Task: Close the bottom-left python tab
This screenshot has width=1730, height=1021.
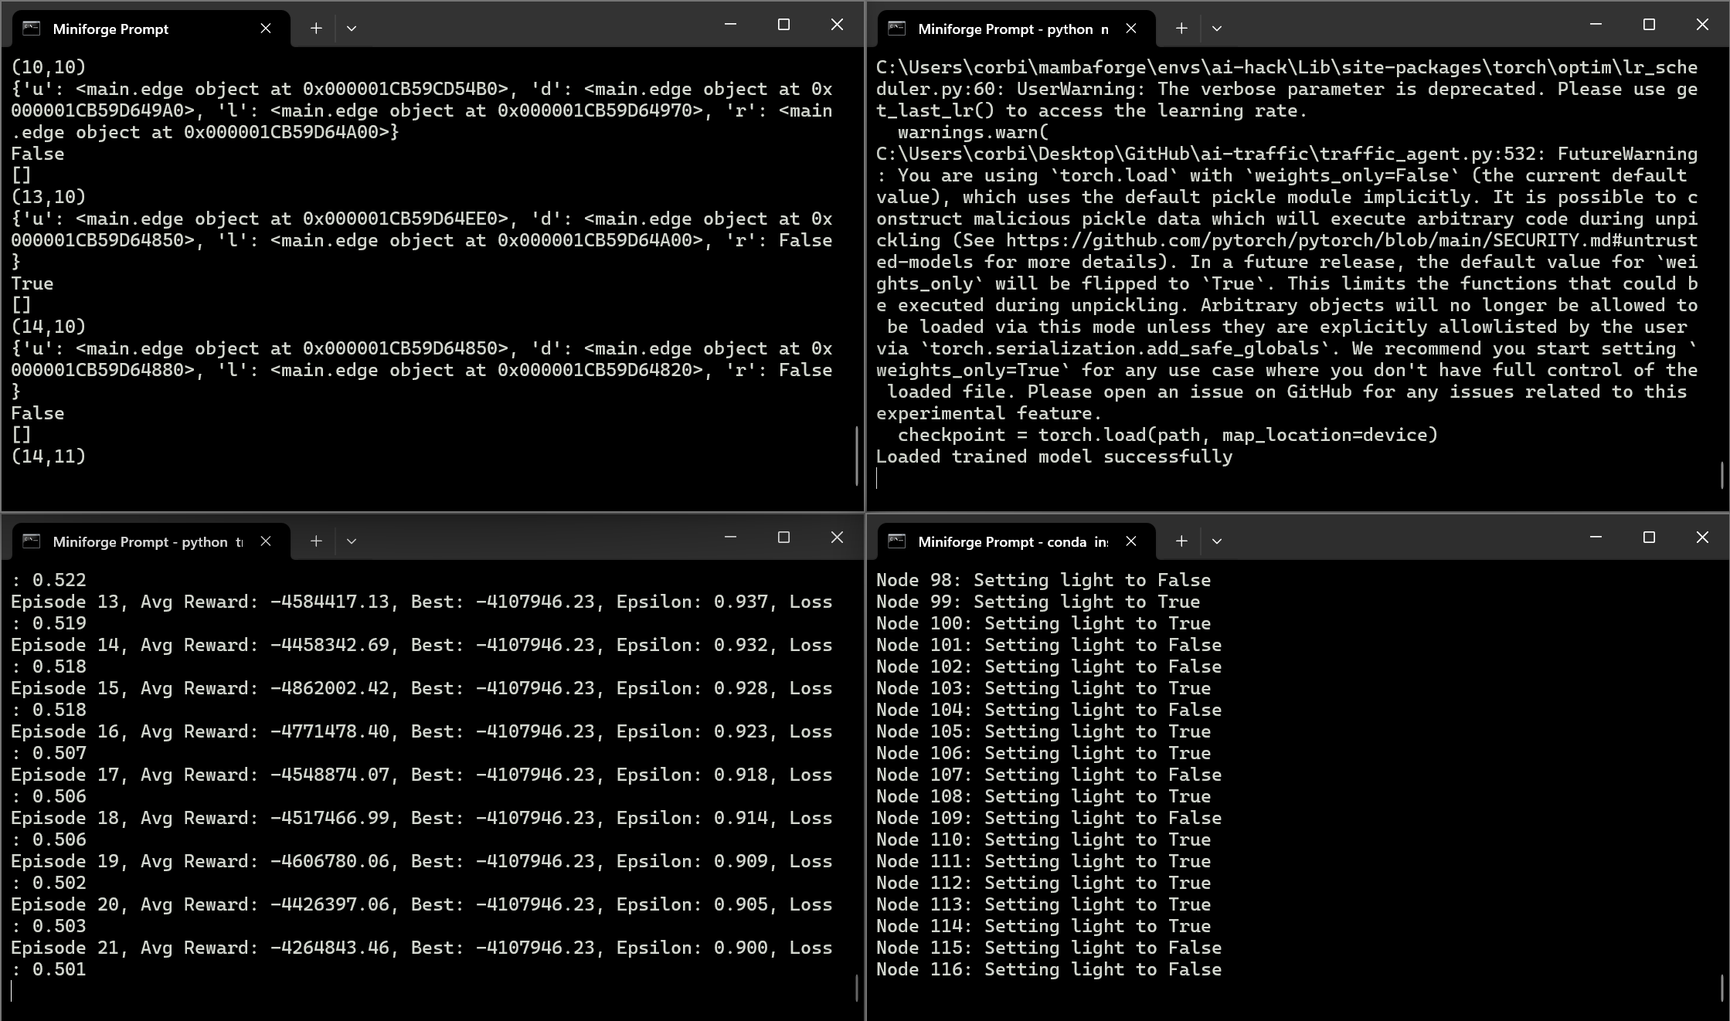Action: click(x=266, y=541)
